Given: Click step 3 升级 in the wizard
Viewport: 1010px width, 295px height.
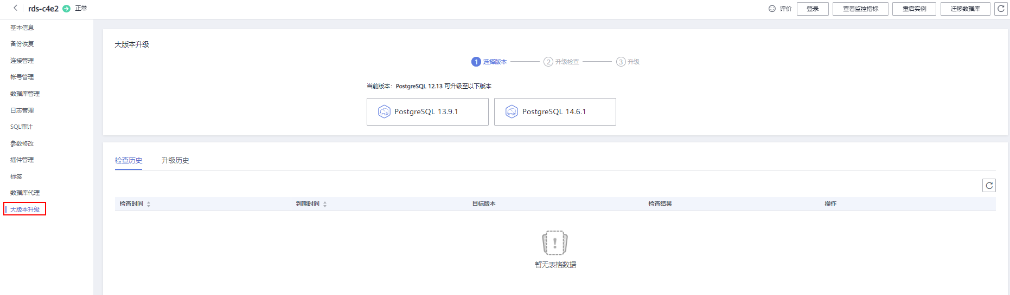Looking at the screenshot, I should coord(628,62).
